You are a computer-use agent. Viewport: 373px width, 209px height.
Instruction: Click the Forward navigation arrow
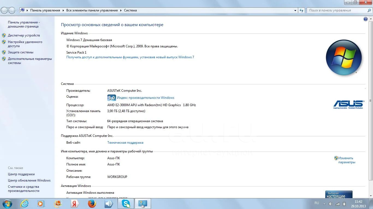tap(12, 10)
